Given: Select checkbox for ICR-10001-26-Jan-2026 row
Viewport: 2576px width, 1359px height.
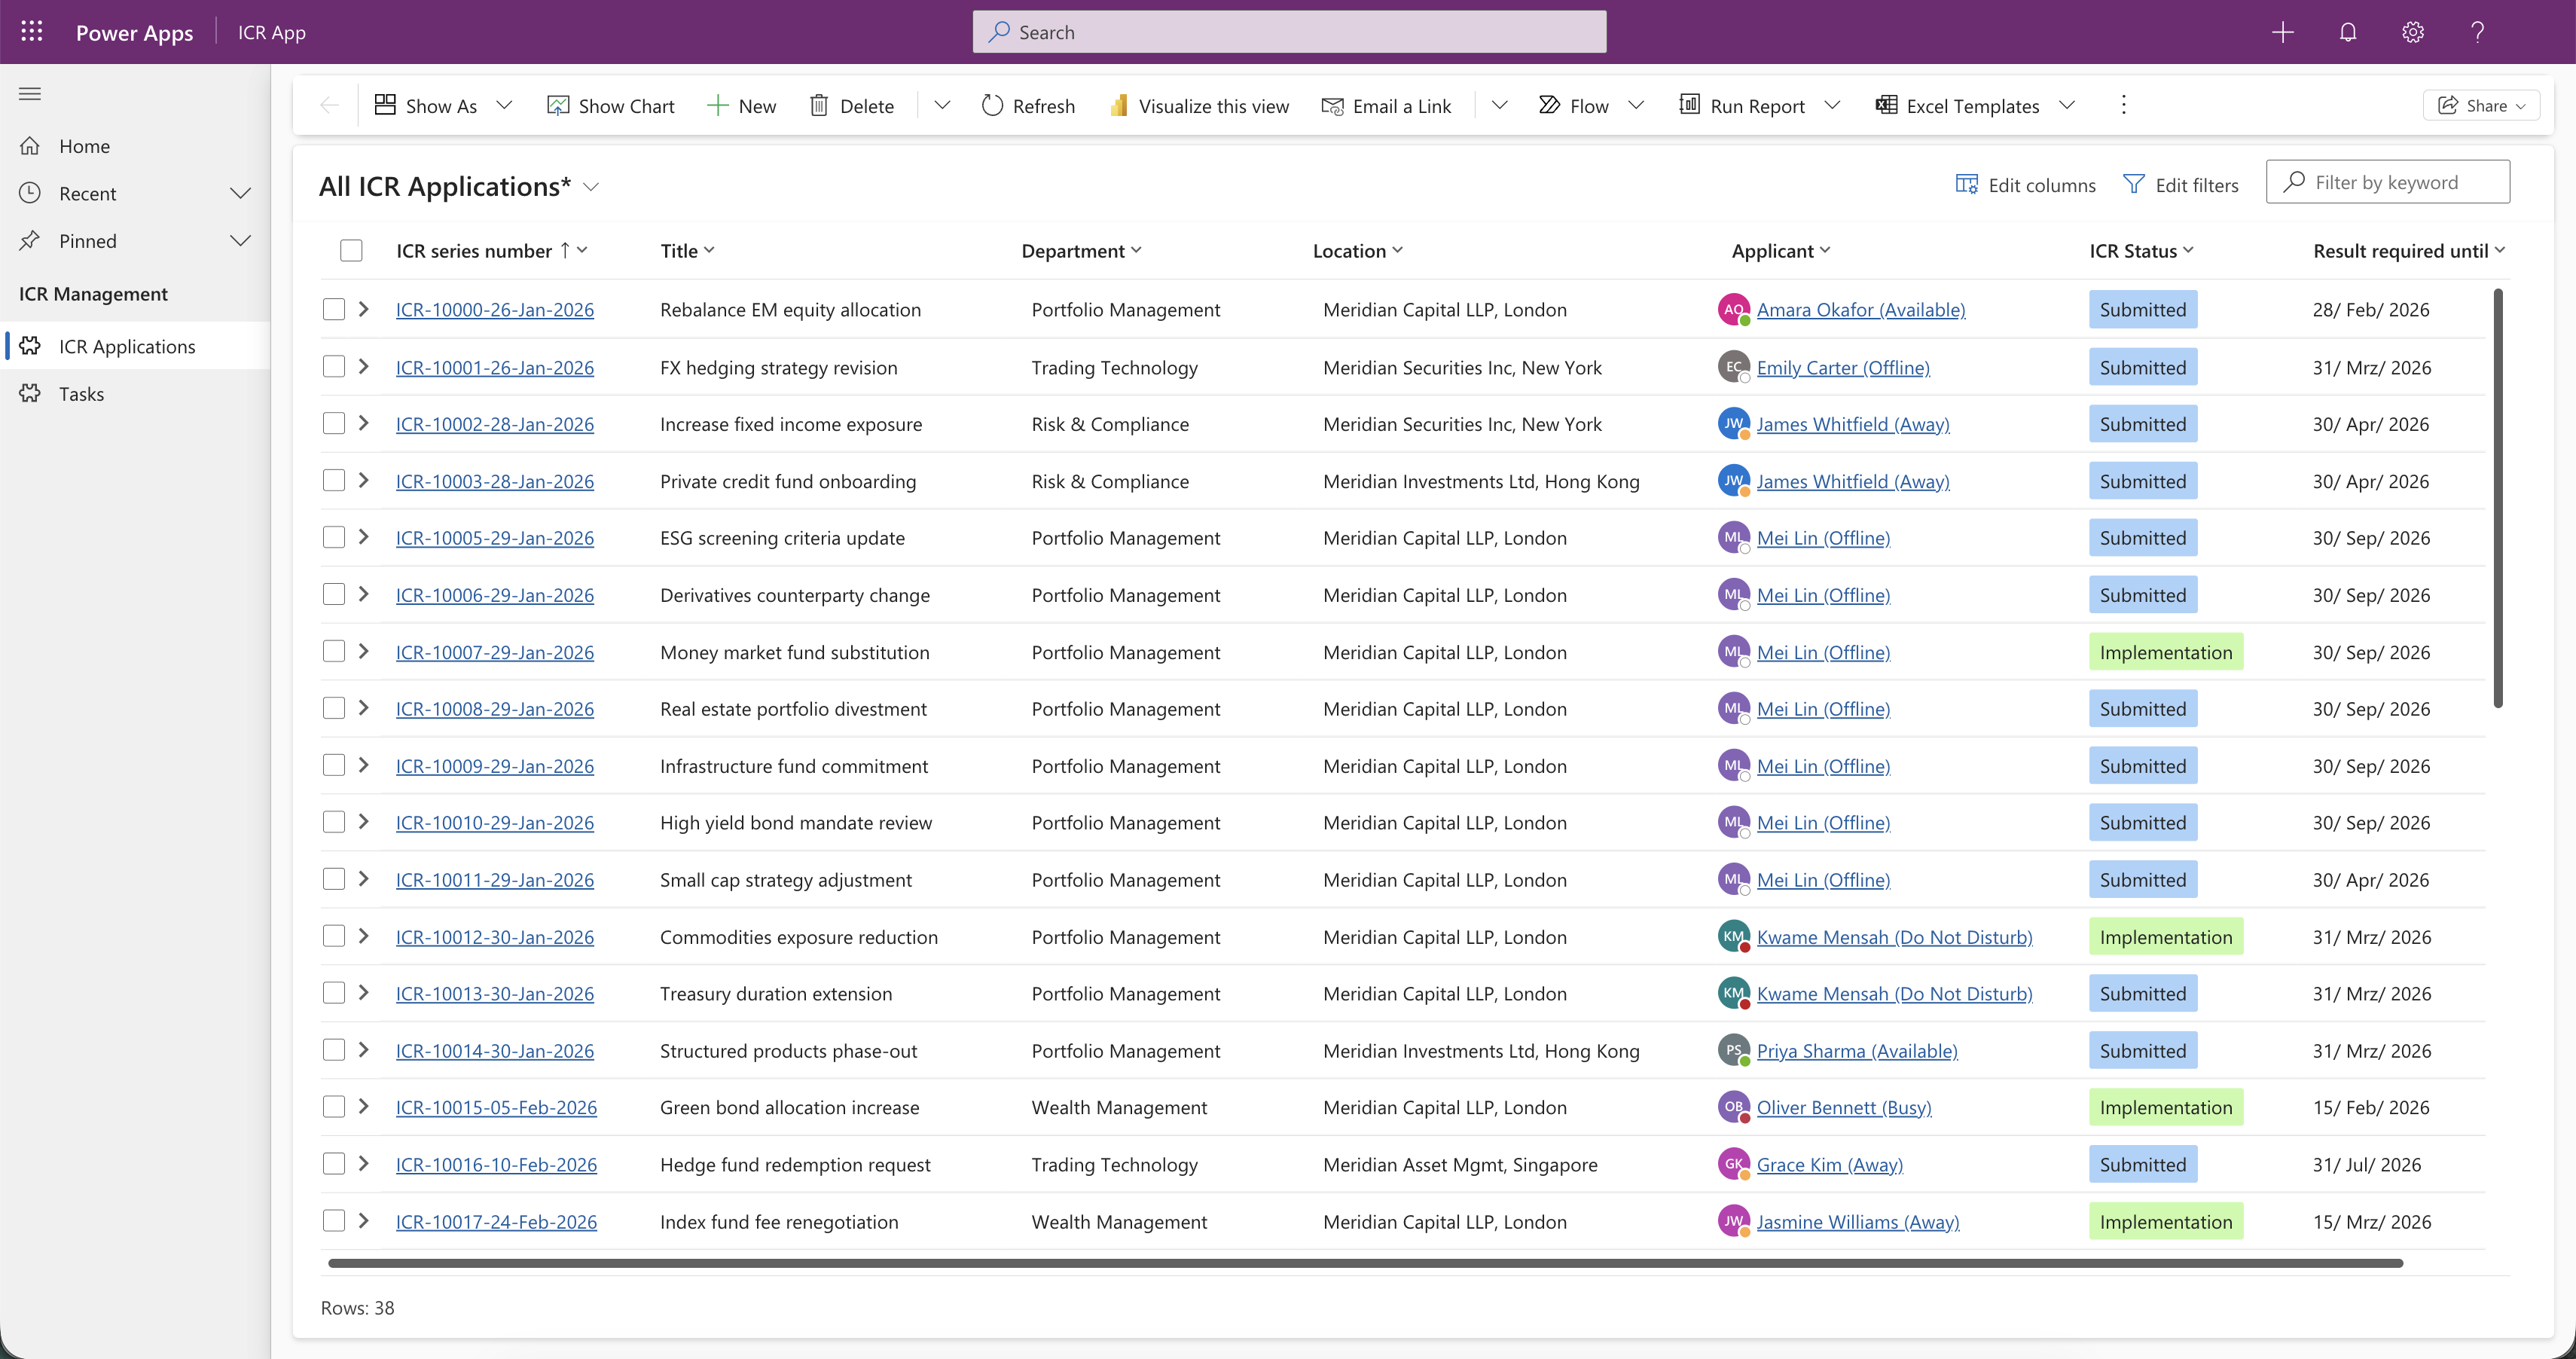Looking at the screenshot, I should (333, 367).
